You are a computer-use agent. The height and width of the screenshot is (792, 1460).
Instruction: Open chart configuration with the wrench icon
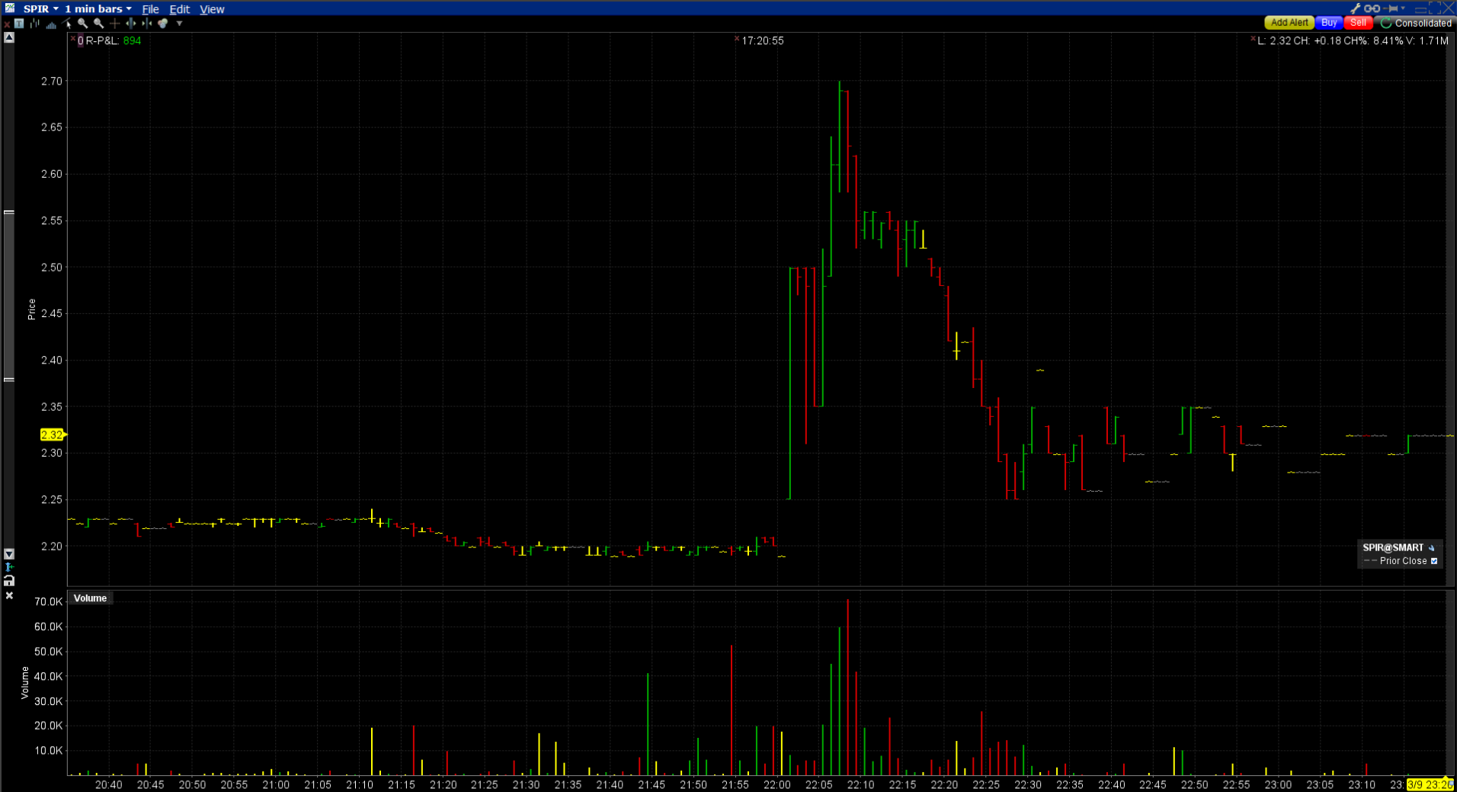pyautogui.click(x=1356, y=8)
